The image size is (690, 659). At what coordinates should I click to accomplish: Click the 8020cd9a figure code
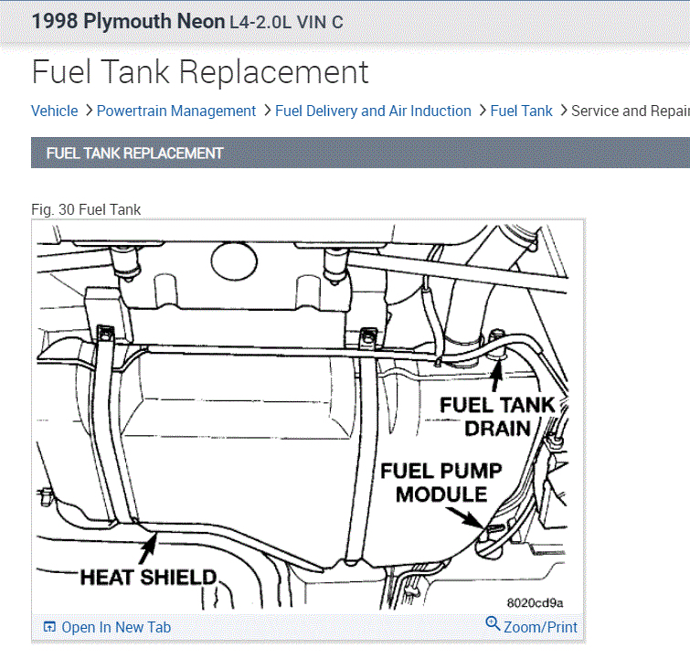pos(535,602)
